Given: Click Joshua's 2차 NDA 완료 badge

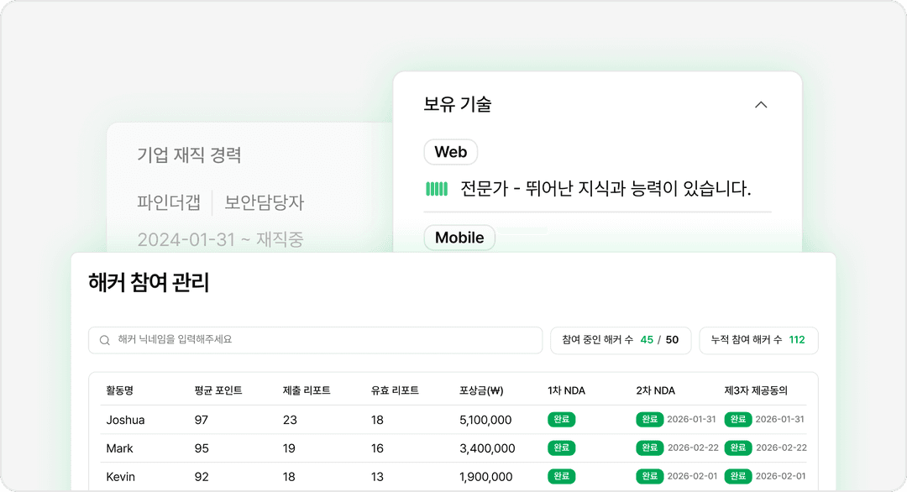Looking at the screenshot, I should click(x=651, y=419).
